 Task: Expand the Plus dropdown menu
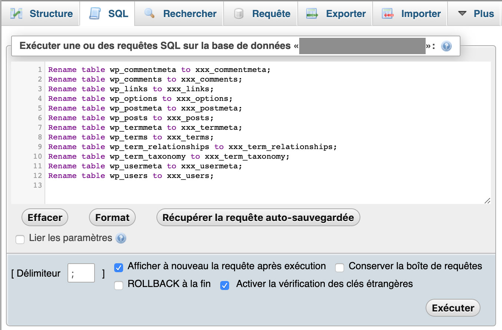tap(475, 14)
